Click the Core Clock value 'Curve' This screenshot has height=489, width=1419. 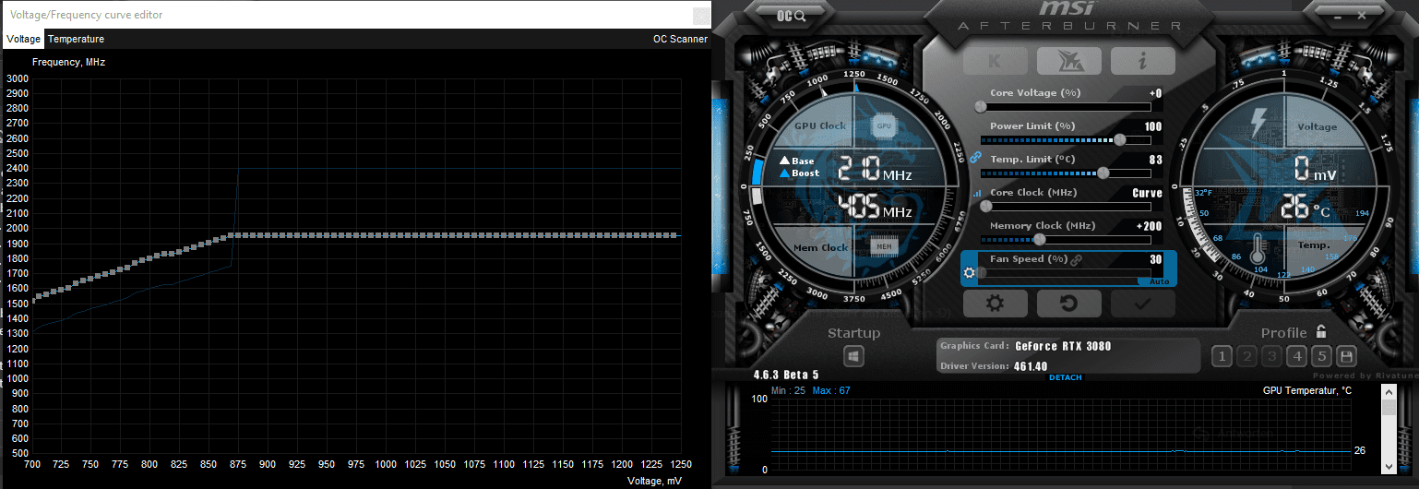[x=1147, y=194]
